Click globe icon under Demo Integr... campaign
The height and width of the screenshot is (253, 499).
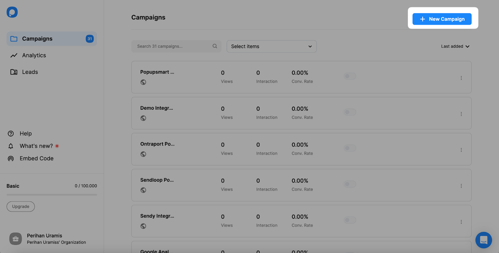(x=143, y=118)
